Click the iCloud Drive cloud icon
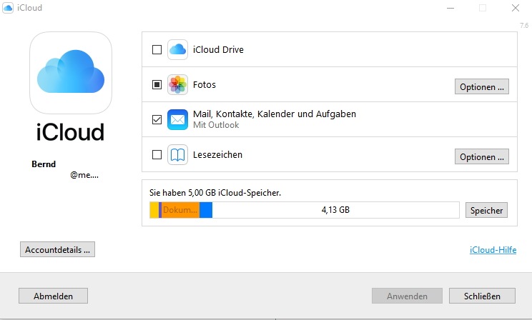 click(x=177, y=50)
